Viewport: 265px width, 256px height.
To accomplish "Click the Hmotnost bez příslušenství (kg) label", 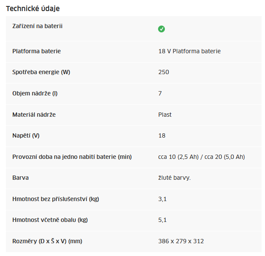I will (x=56, y=199).
